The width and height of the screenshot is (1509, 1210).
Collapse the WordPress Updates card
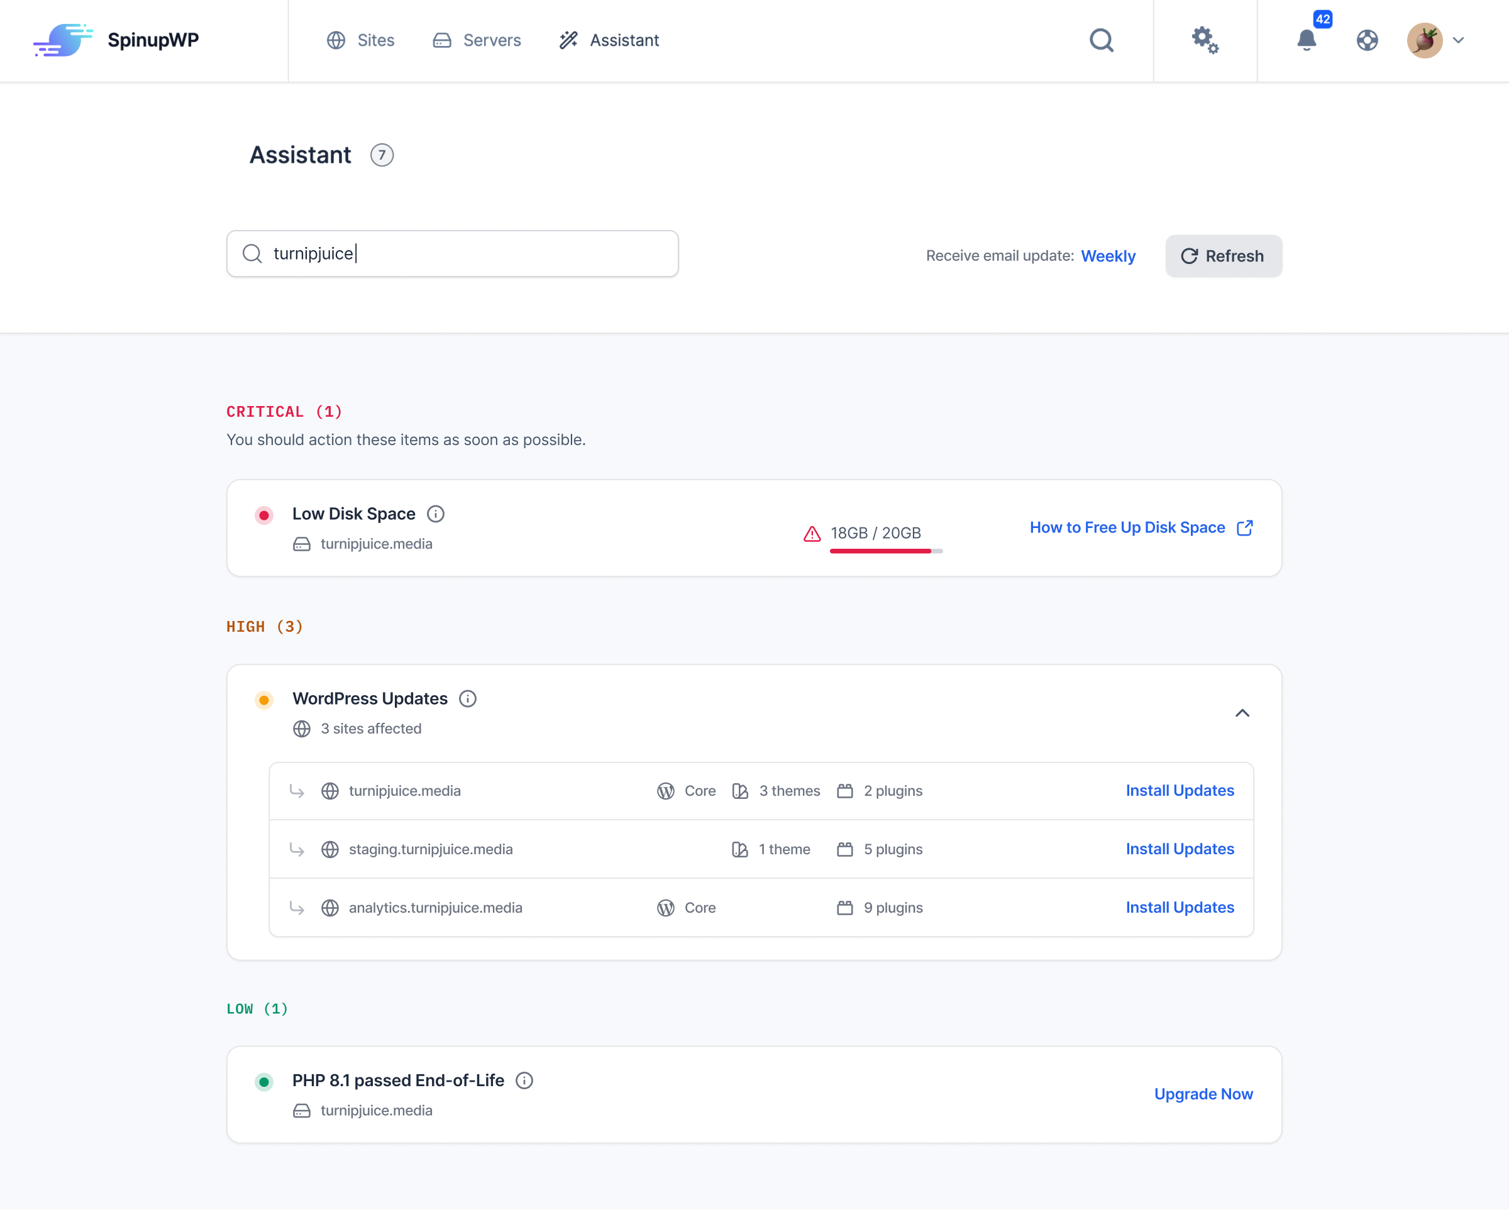(x=1242, y=713)
